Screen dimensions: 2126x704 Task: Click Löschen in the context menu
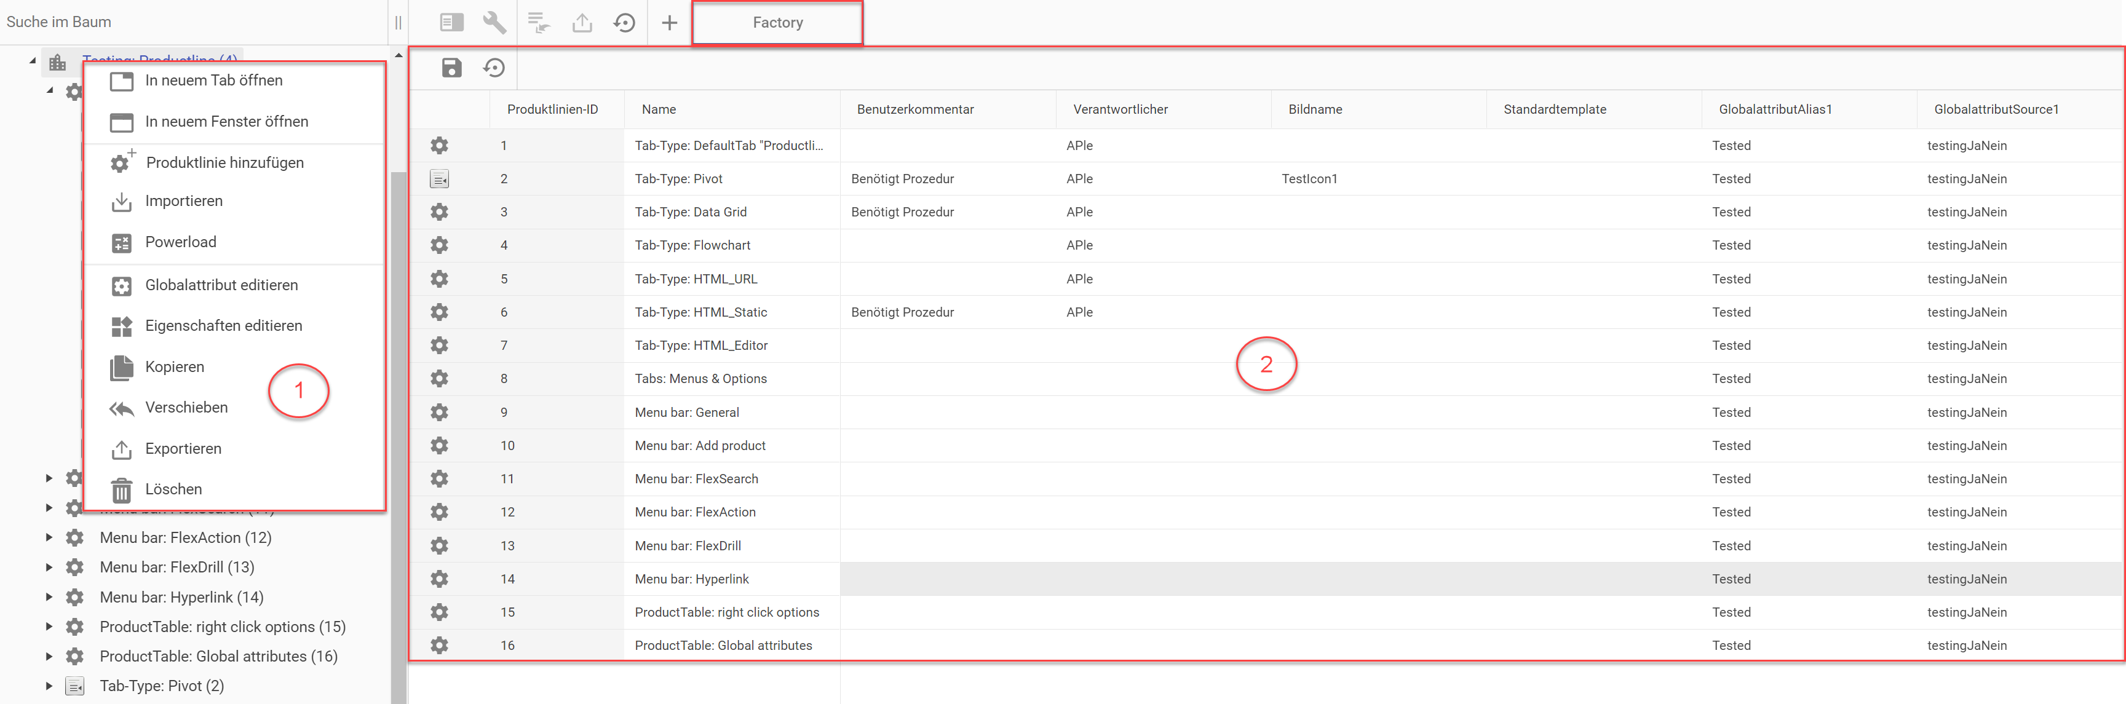point(173,489)
